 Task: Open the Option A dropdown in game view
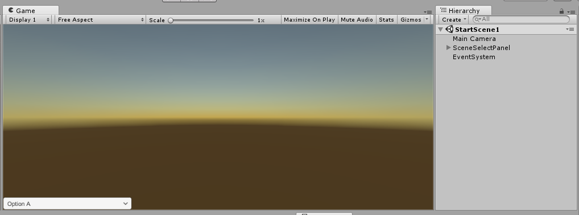(x=68, y=204)
